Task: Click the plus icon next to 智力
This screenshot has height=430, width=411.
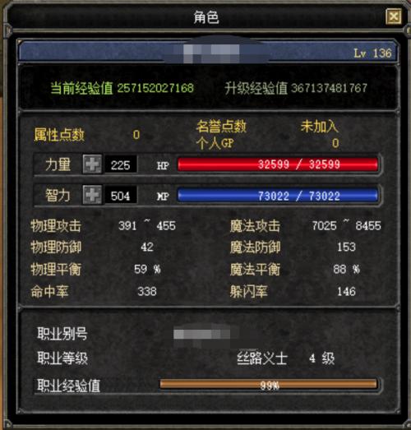Action: pos(92,195)
